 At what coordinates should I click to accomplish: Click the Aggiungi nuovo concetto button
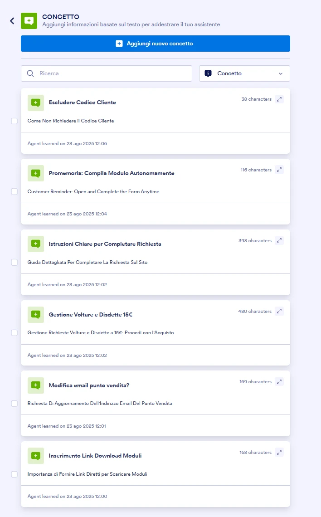tap(155, 43)
